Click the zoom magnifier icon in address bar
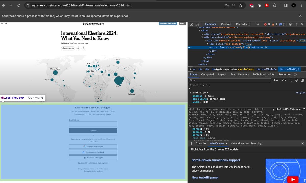306x183 pixels. click(x=234, y=5)
